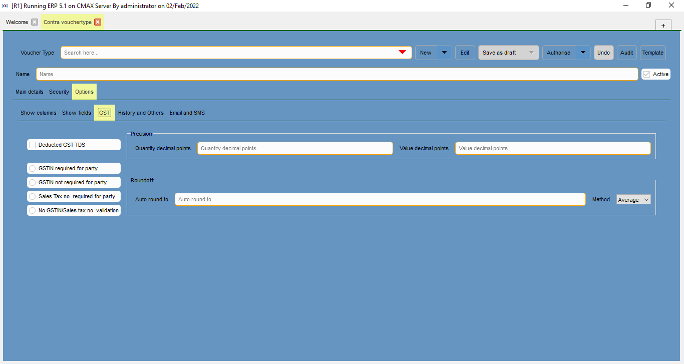Restore down the application window

click(648, 6)
